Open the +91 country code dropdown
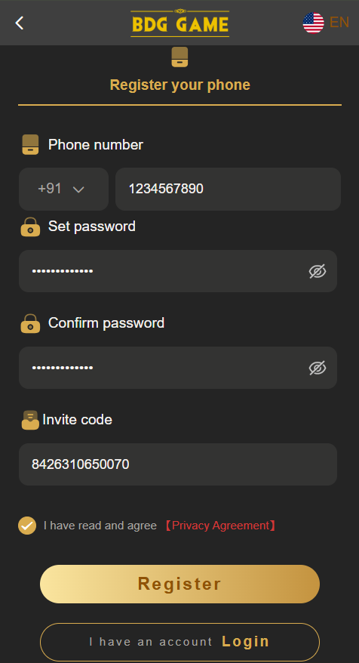The image size is (359, 663). coord(64,189)
